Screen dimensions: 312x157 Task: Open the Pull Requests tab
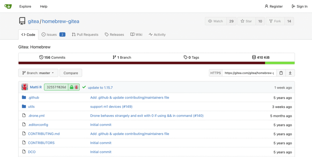pyautogui.click(x=85, y=35)
